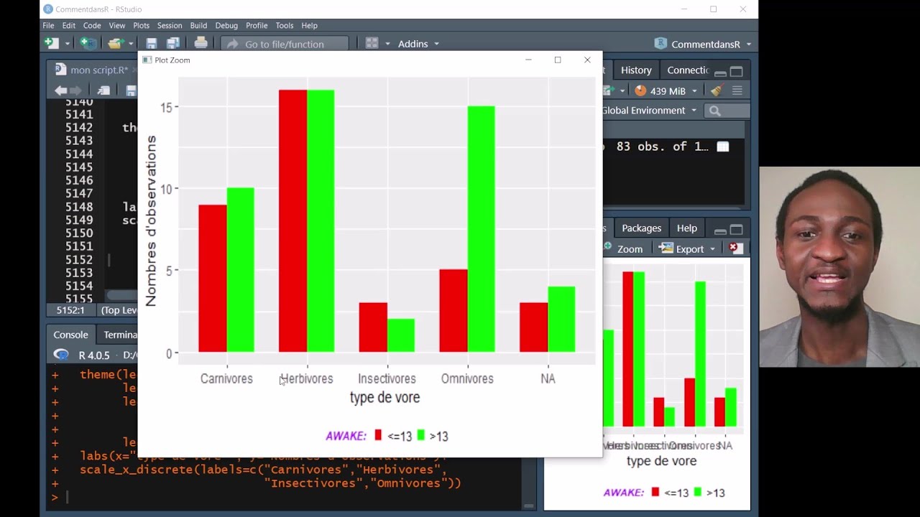Screen dimensions: 920x517
Task: Click the environment list view icon
Action: (737, 90)
